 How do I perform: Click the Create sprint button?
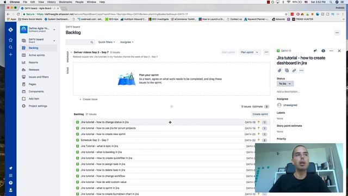260,114
